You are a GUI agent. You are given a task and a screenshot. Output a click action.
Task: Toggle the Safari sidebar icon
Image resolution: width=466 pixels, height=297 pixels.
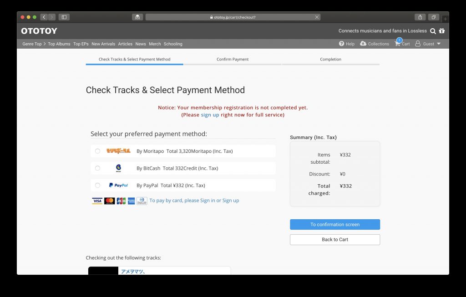coord(64,17)
